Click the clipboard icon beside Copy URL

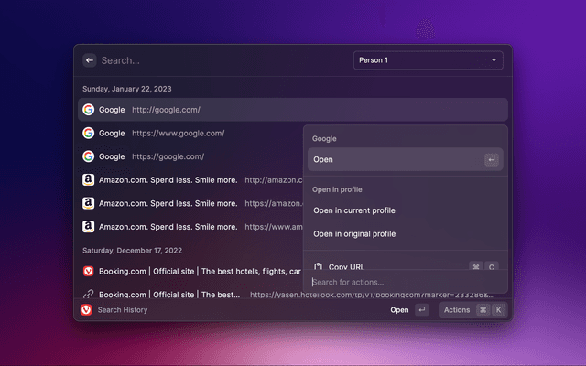click(x=318, y=266)
